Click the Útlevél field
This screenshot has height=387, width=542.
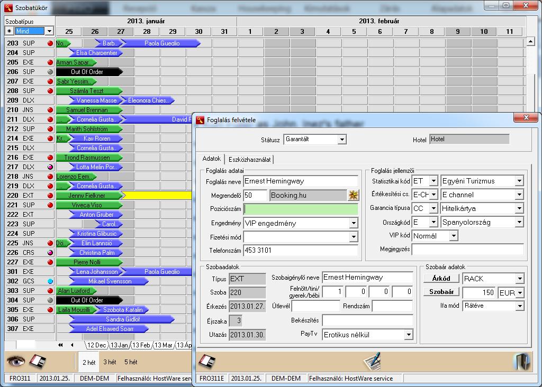(316, 306)
